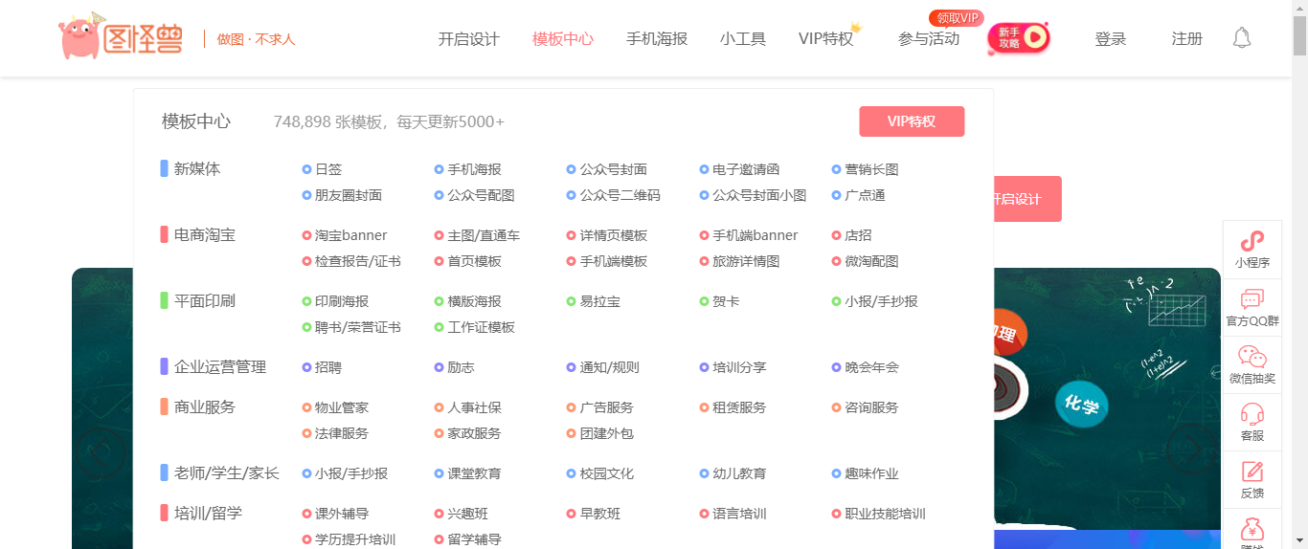The width and height of the screenshot is (1308, 549).
Task: Open 职业技能培训 templates
Action: (x=885, y=514)
